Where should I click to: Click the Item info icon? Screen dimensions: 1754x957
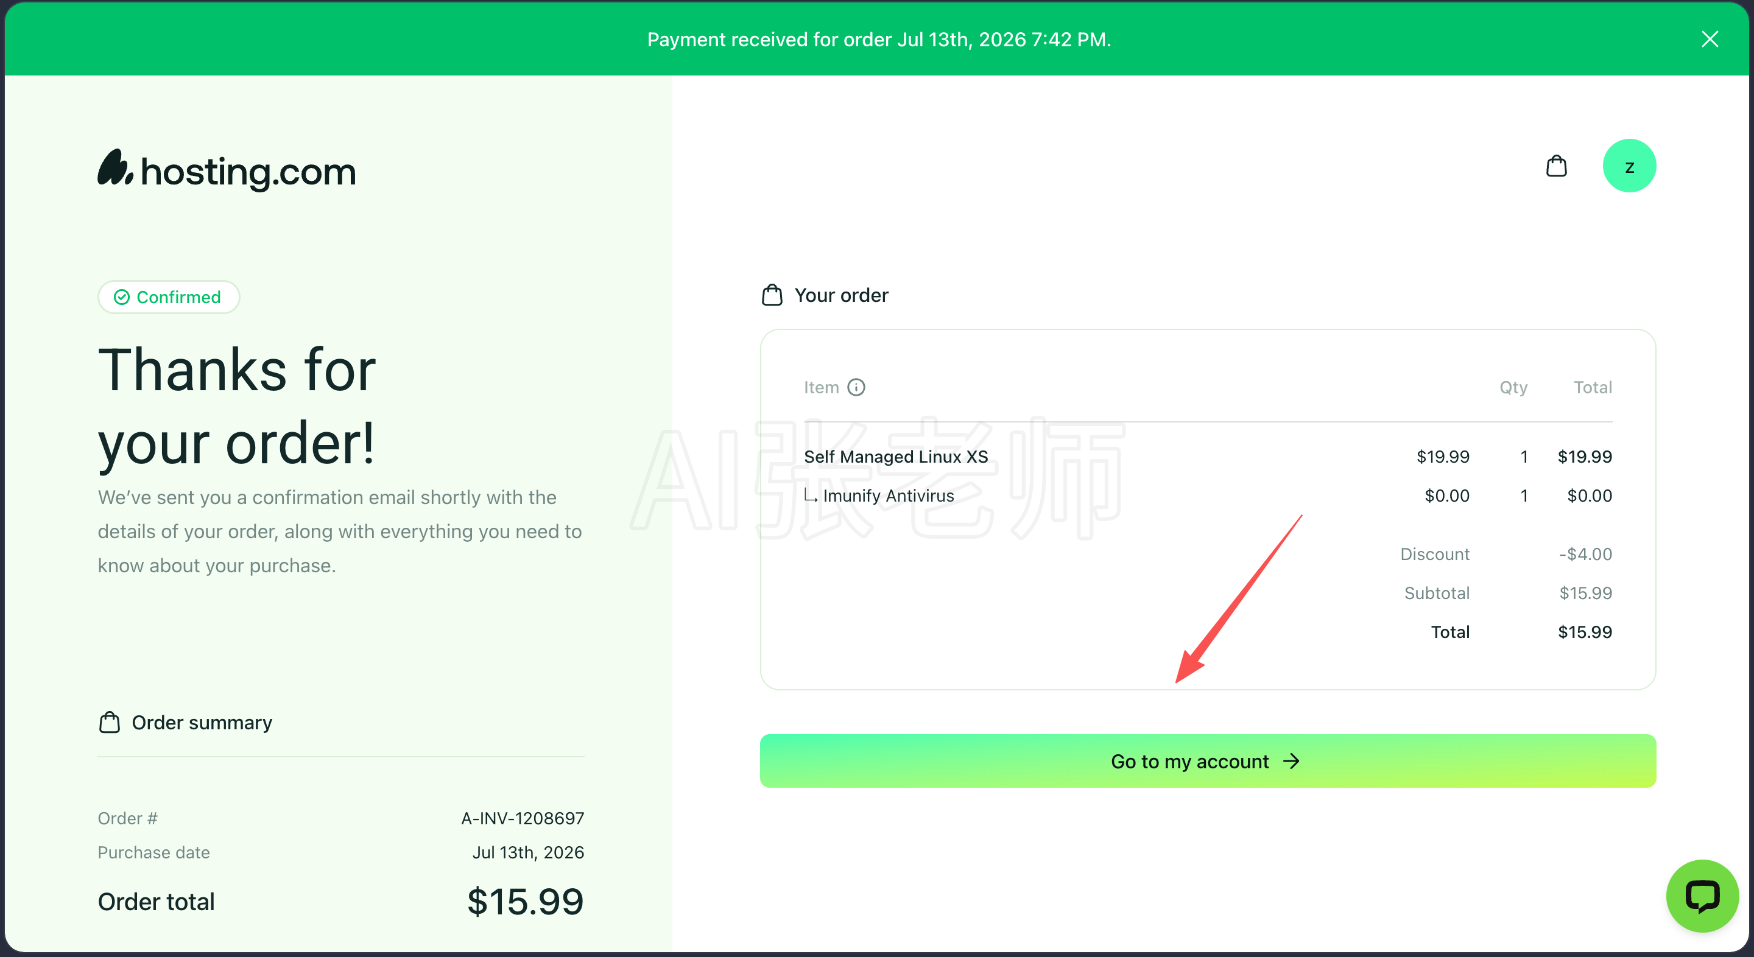click(x=856, y=387)
